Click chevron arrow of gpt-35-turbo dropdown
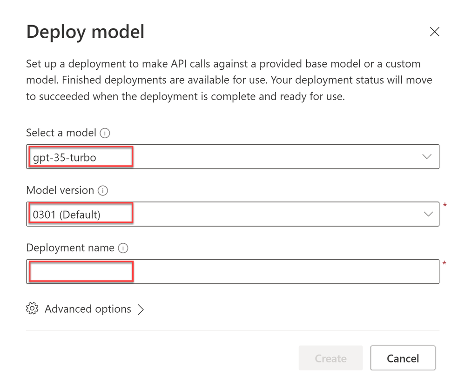465x389 pixels. click(427, 156)
